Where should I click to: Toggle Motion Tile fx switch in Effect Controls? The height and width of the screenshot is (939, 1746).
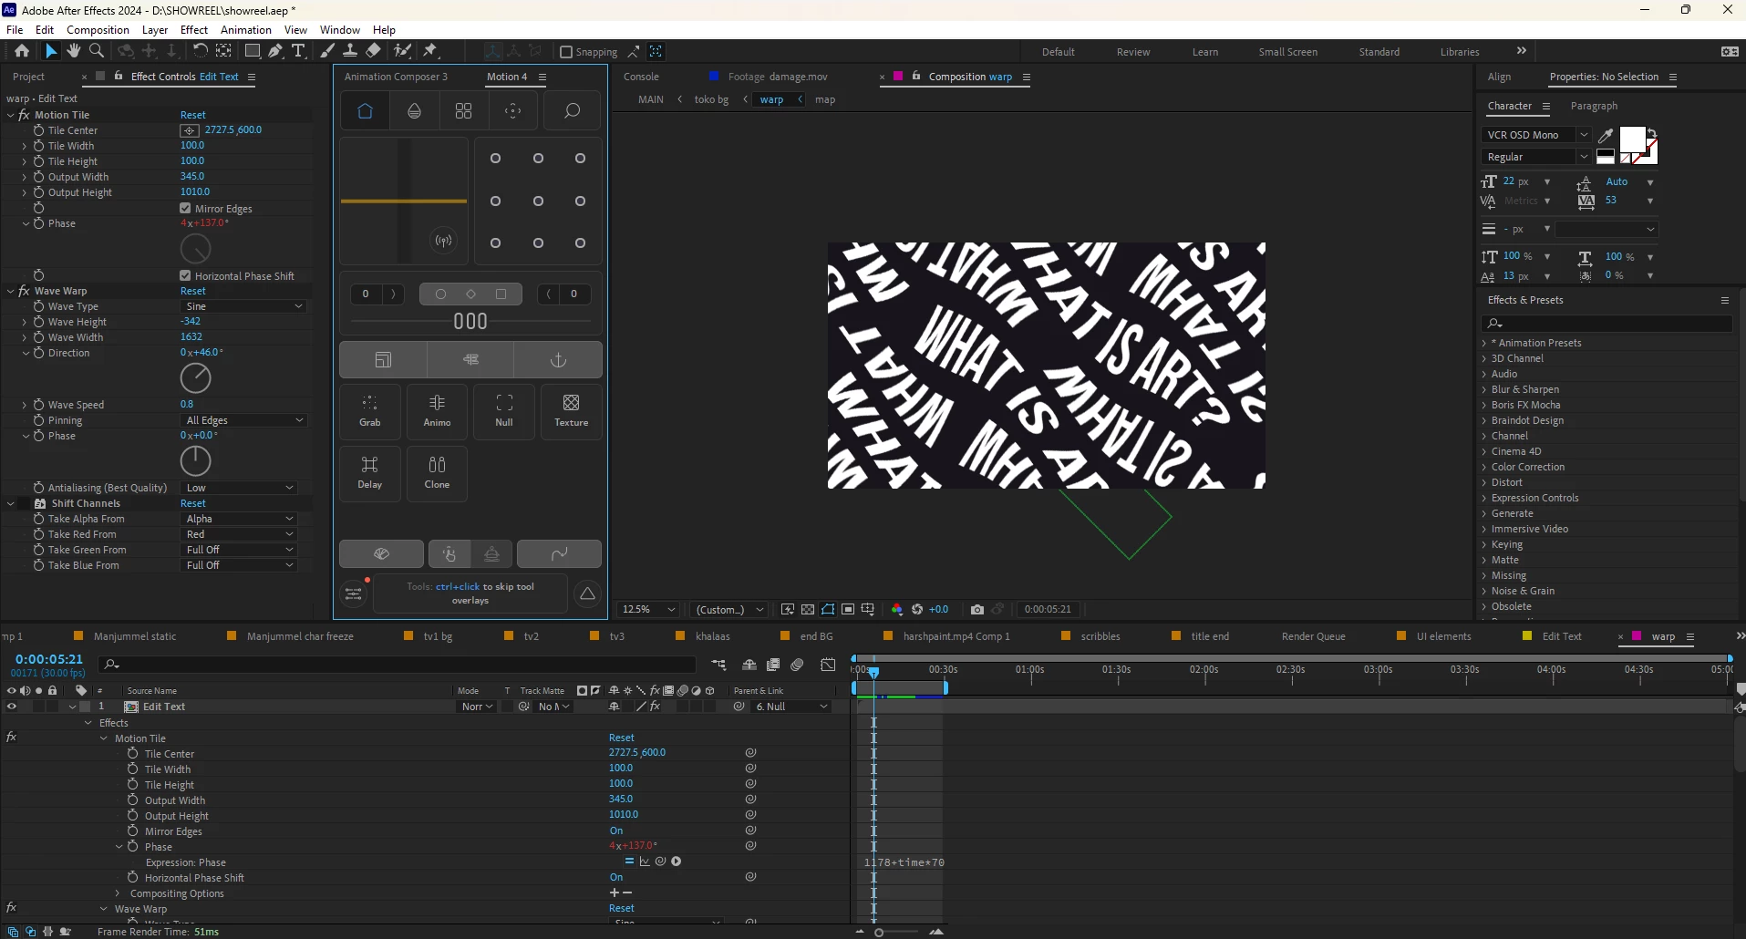coord(25,115)
